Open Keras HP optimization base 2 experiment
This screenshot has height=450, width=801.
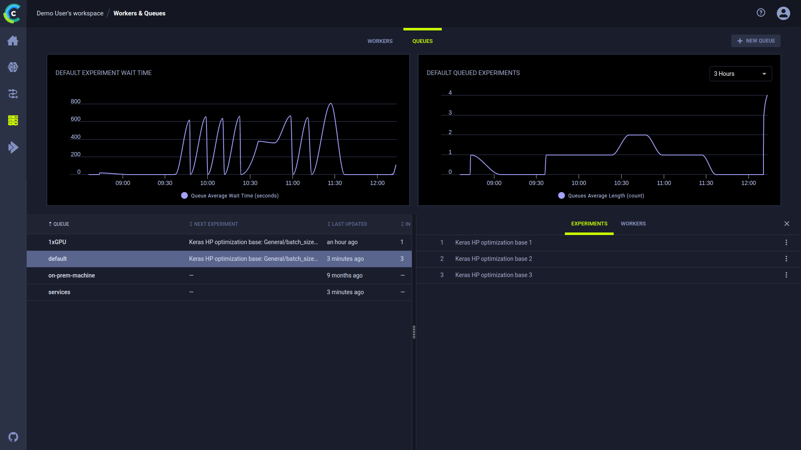(x=494, y=259)
